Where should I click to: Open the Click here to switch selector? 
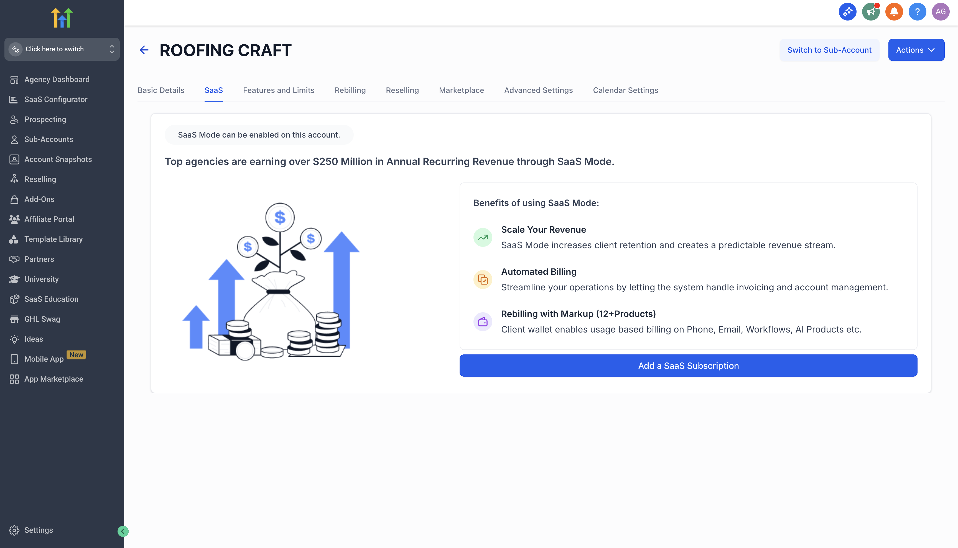pyautogui.click(x=62, y=49)
